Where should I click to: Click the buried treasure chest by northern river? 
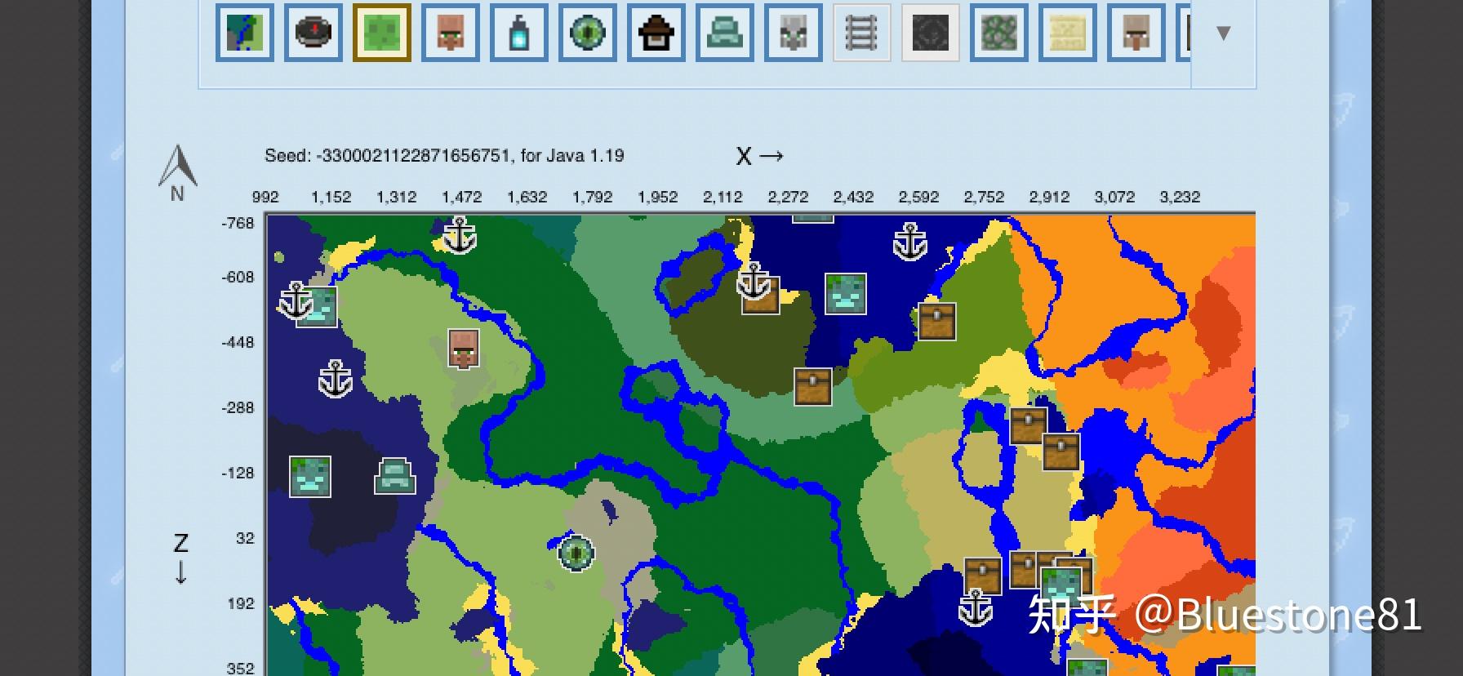click(937, 322)
